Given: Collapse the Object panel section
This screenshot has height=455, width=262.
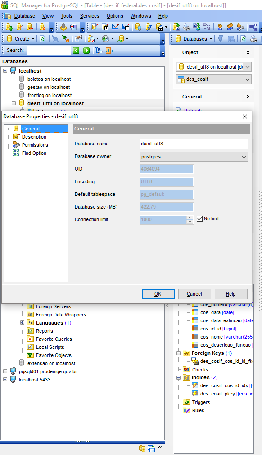Looking at the screenshot, I should click(x=248, y=52).
